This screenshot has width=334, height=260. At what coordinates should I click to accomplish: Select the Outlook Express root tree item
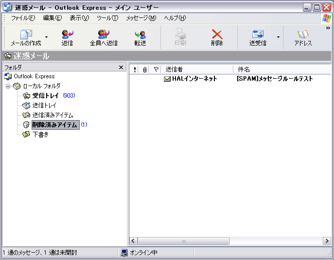point(34,76)
